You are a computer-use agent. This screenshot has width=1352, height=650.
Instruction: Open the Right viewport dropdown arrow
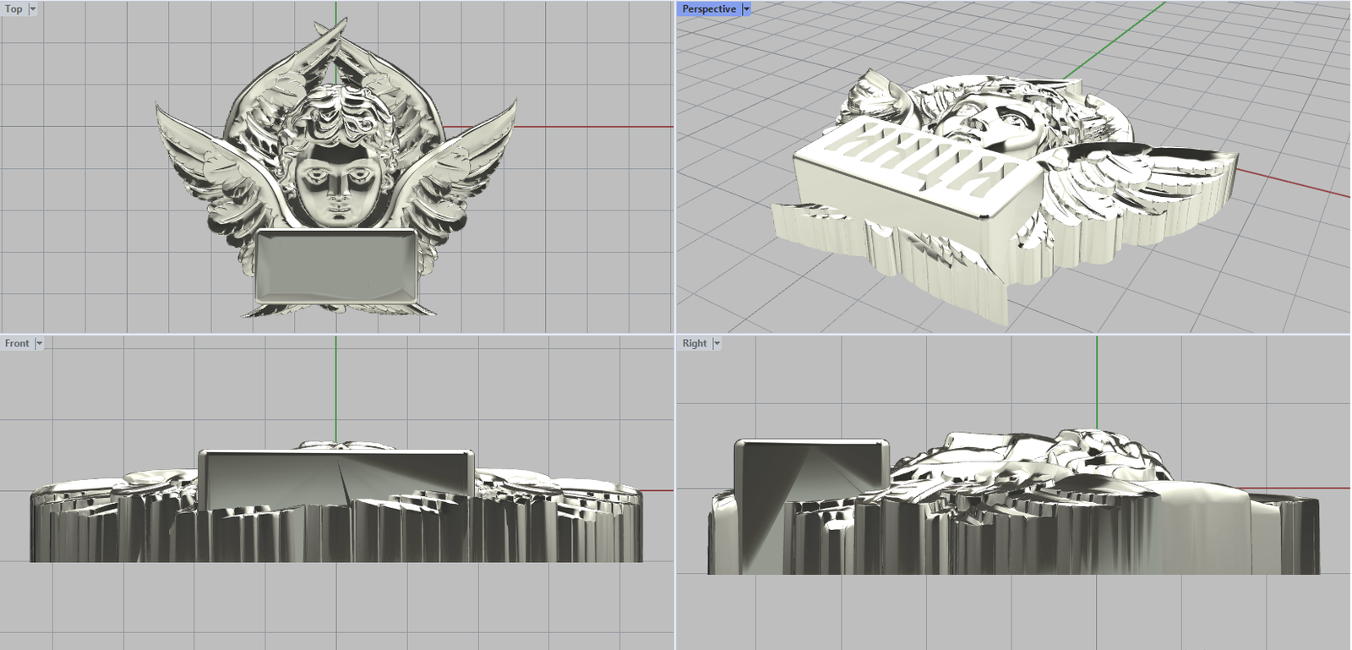point(717,343)
